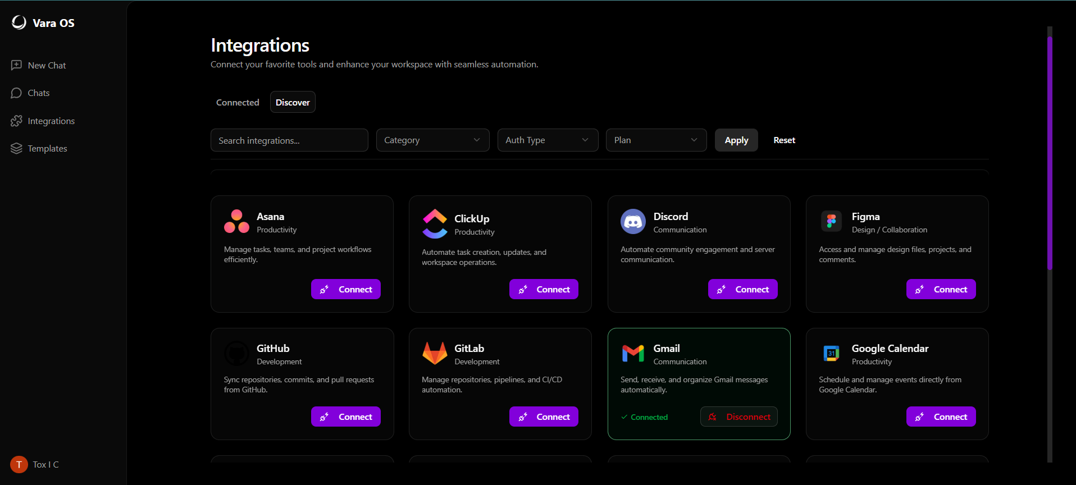Click the Discord logo icon
This screenshot has width=1076, height=485.
coord(633,222)
